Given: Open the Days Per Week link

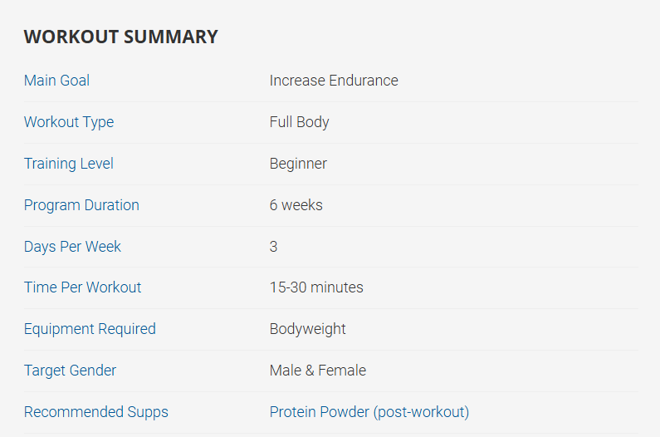Looking at the screenshot, I should pyautogui.click(x=72, y=247).
